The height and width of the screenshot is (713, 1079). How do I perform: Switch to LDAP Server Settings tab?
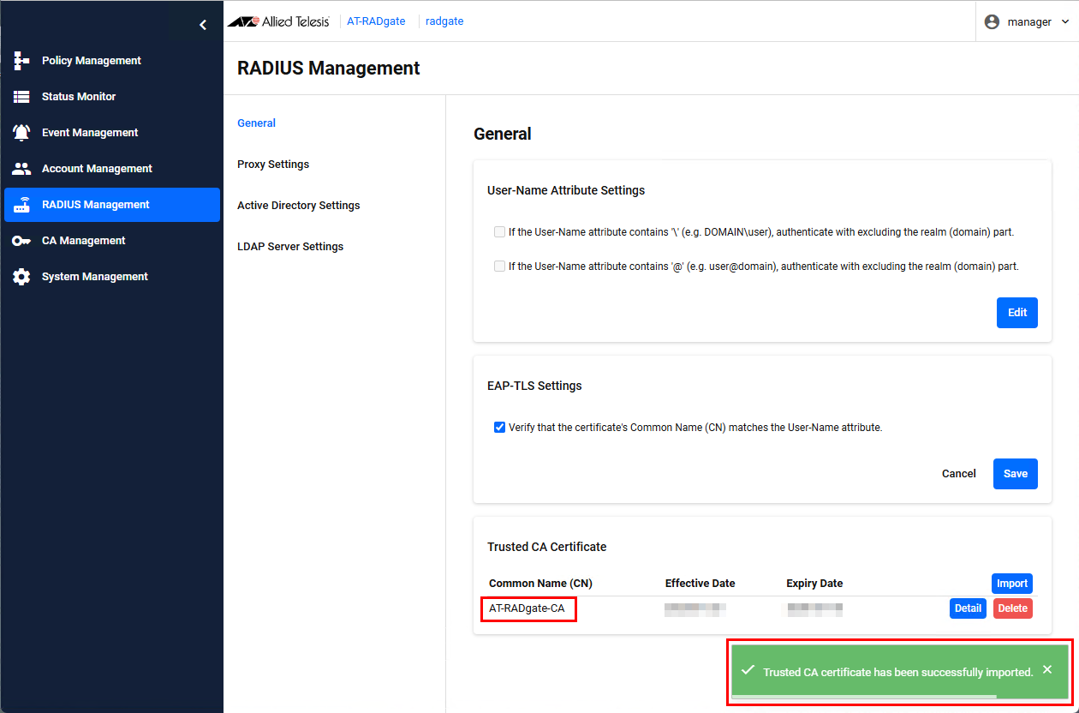tap(290, 247)
